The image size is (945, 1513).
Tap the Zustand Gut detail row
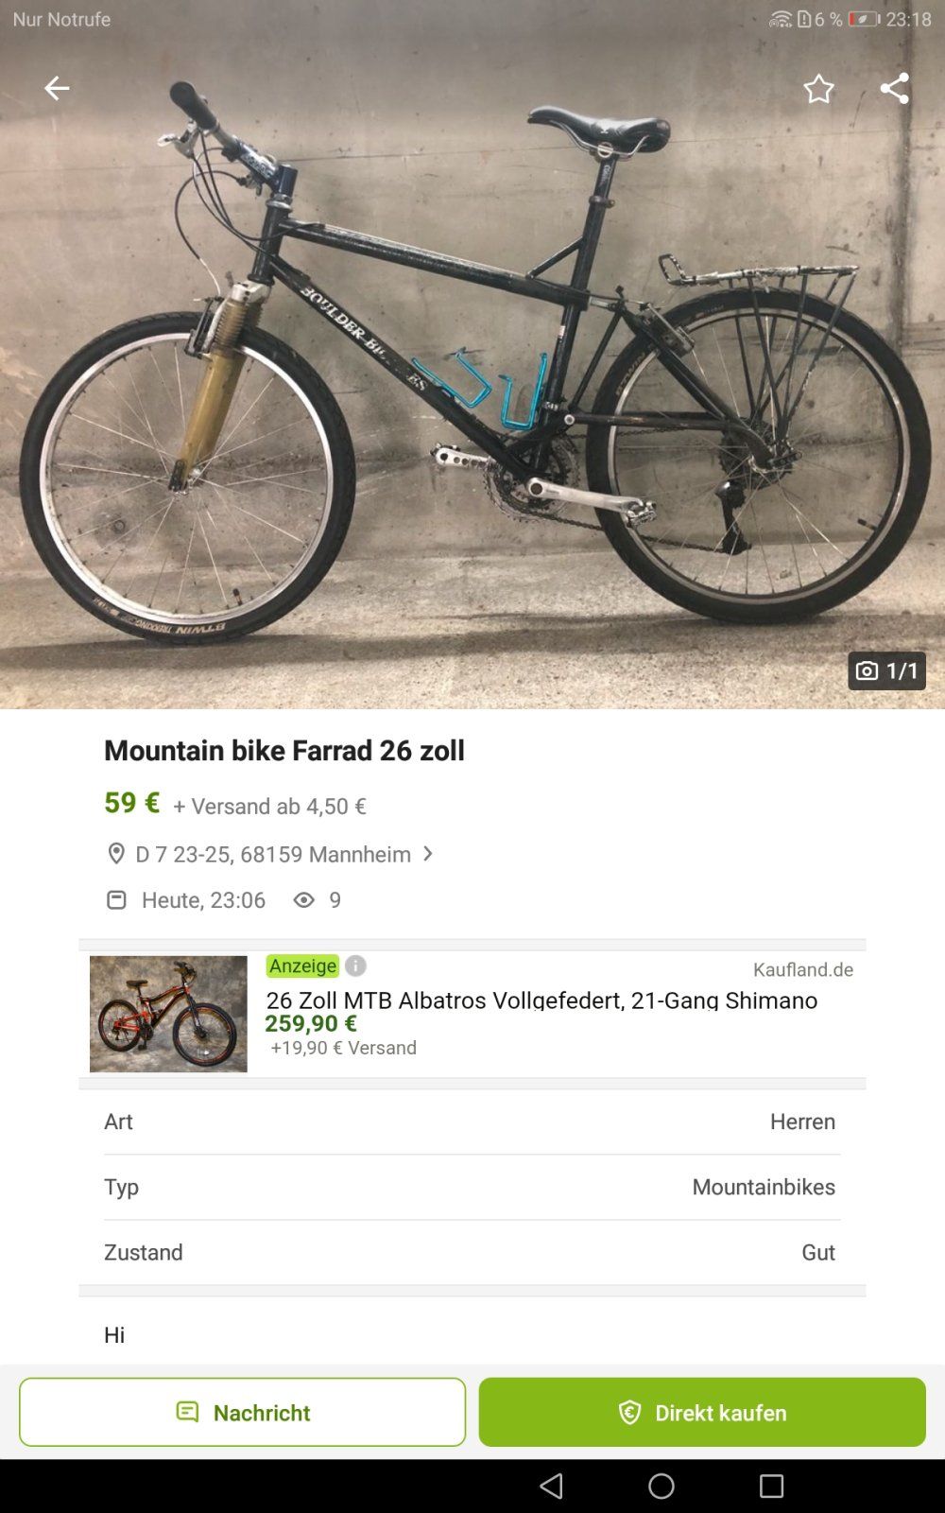click(472, 1252)
